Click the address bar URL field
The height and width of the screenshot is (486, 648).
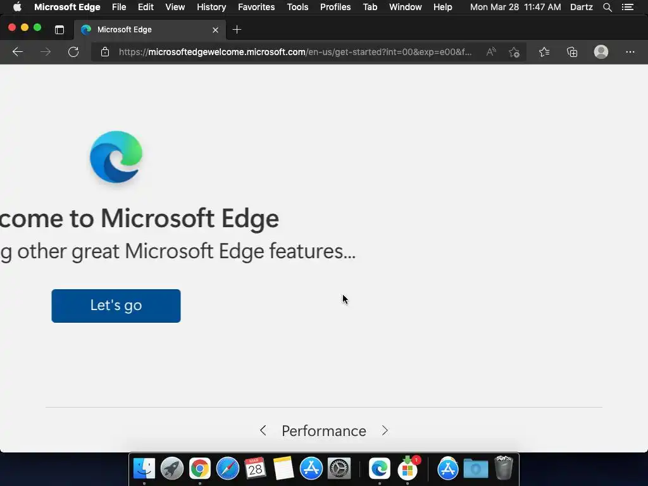[x=295, y=52]
